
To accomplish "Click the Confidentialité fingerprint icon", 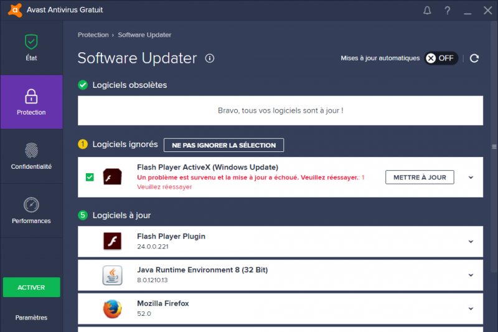I will [x=31, y=151].
